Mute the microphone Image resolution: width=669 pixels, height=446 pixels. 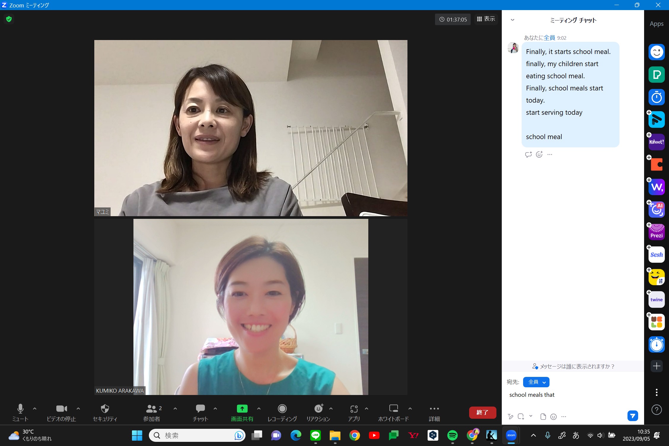point(20,412)
